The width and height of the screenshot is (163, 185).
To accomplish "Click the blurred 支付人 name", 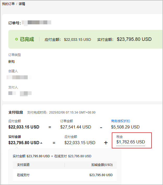I will 20,93.
